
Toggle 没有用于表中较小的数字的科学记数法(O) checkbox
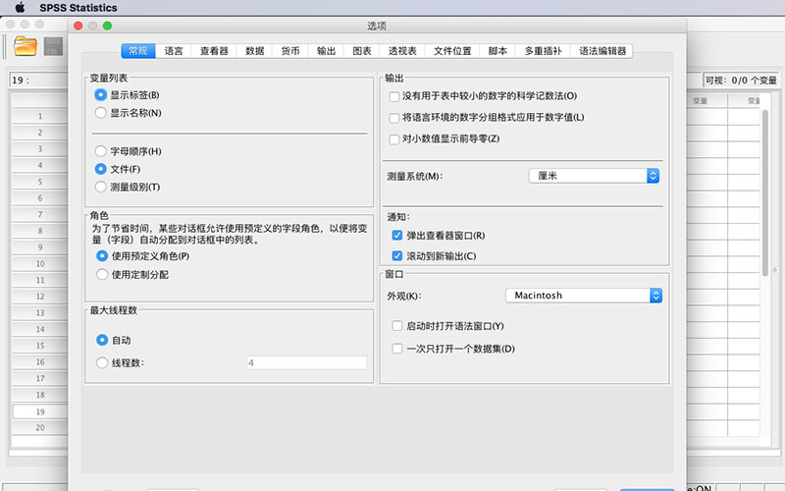394,96
